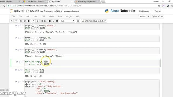Click Enter/Exit RISE Slideshow button
Image resolution: width=173 pixels, height=97 pixels.
click(94, 21)
